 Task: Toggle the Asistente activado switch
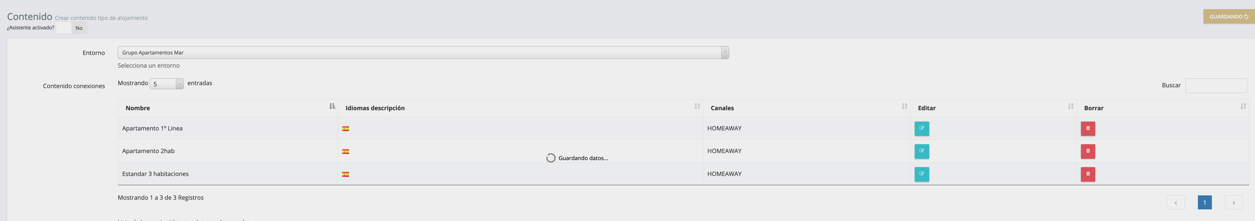point(71,28)
